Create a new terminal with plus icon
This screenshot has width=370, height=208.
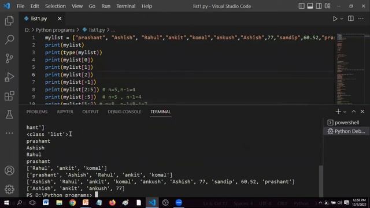click(x=338, y=112)
